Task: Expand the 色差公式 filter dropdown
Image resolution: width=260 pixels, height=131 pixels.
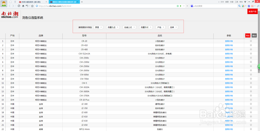Action: (129, 27)
